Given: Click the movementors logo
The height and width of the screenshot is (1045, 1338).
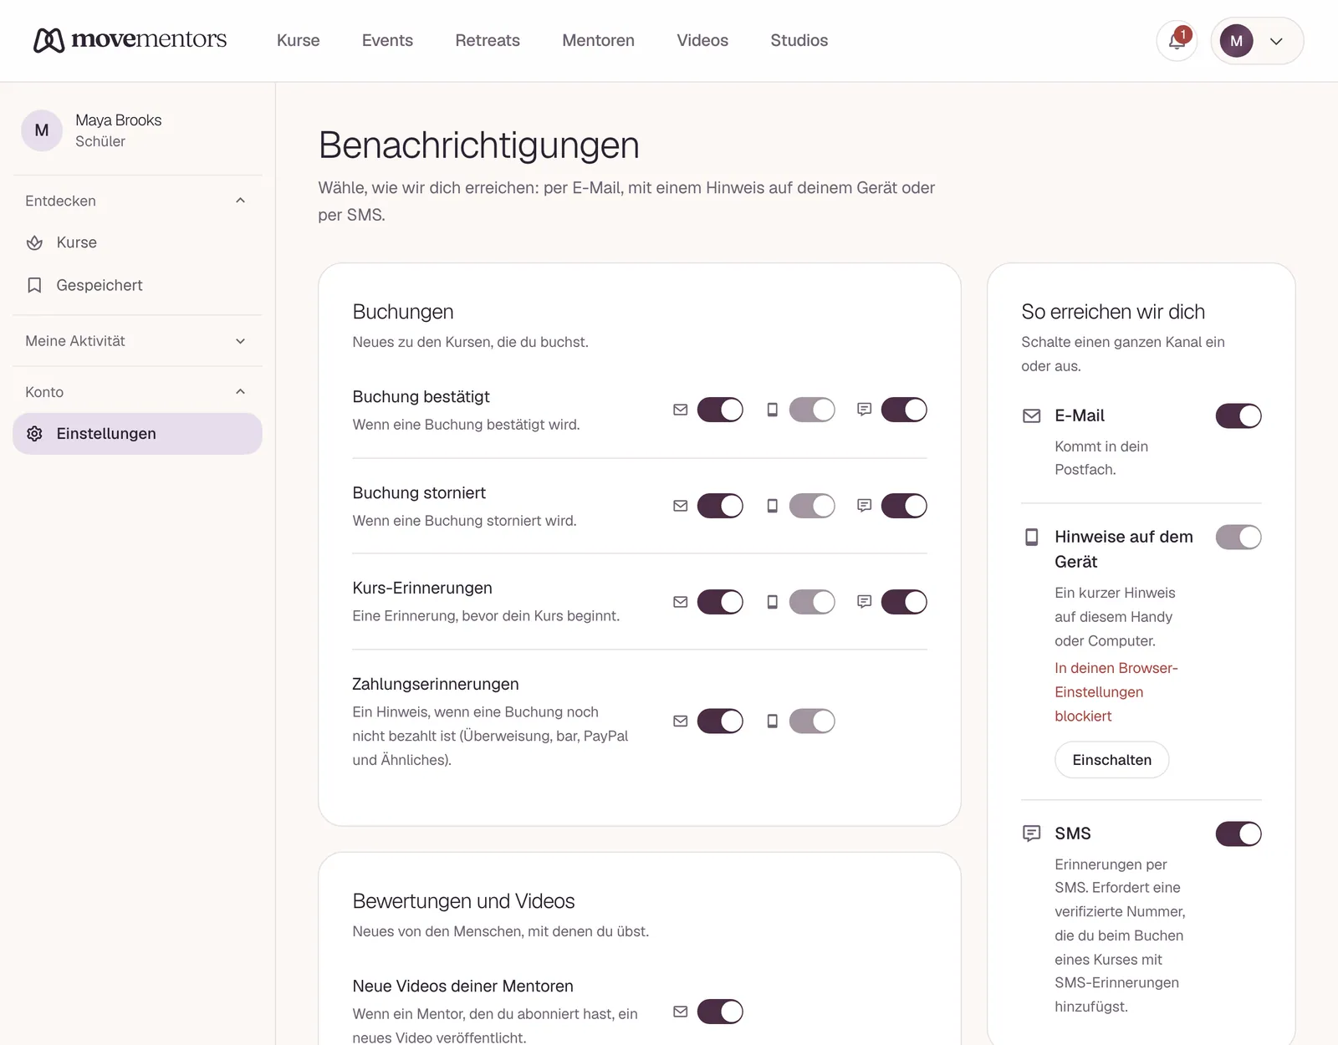Looking at the screenshot, I should [x=130, y=39].
